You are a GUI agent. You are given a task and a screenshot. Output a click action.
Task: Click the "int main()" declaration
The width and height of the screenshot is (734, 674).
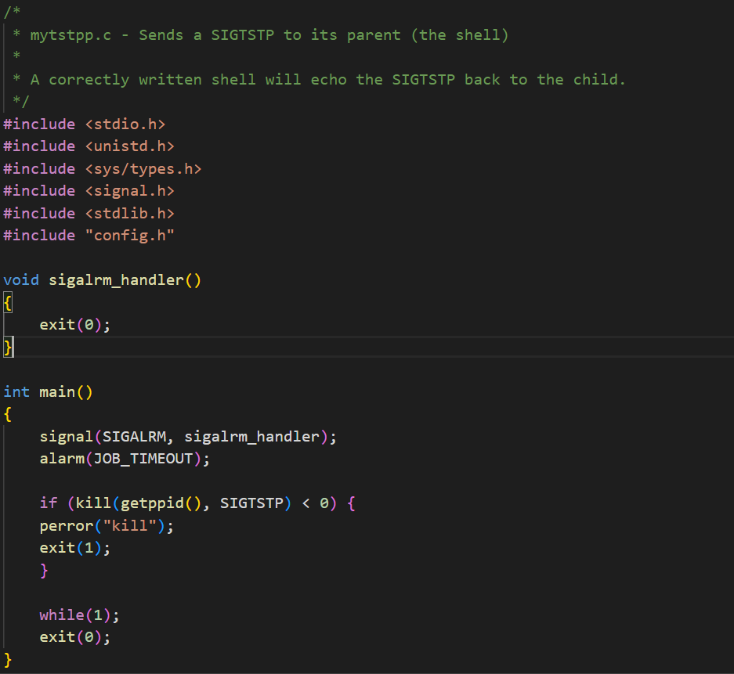click(x=49, y=392)
